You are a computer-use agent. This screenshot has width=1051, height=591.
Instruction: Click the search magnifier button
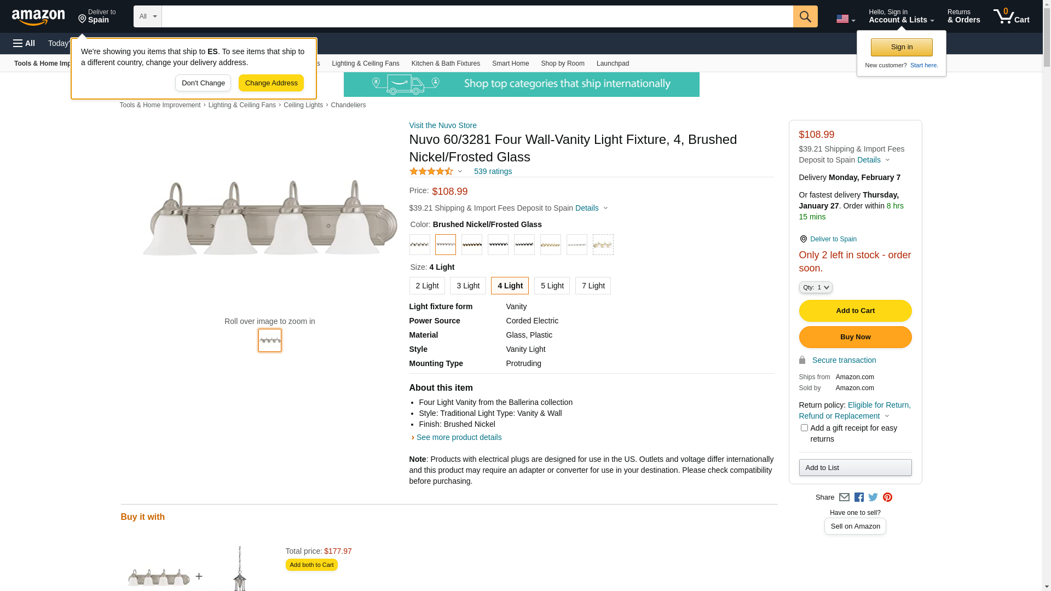[x=805, y=16]
